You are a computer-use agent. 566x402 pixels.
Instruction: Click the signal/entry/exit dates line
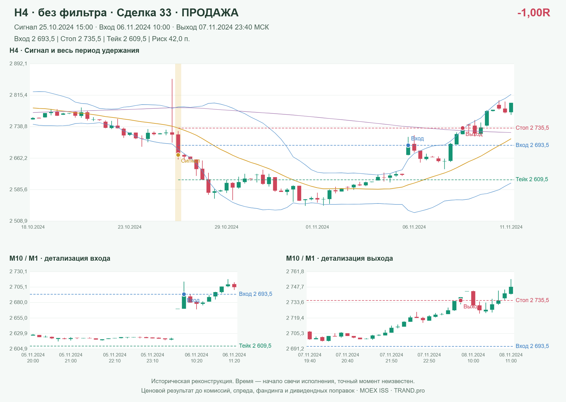point(141,27)
